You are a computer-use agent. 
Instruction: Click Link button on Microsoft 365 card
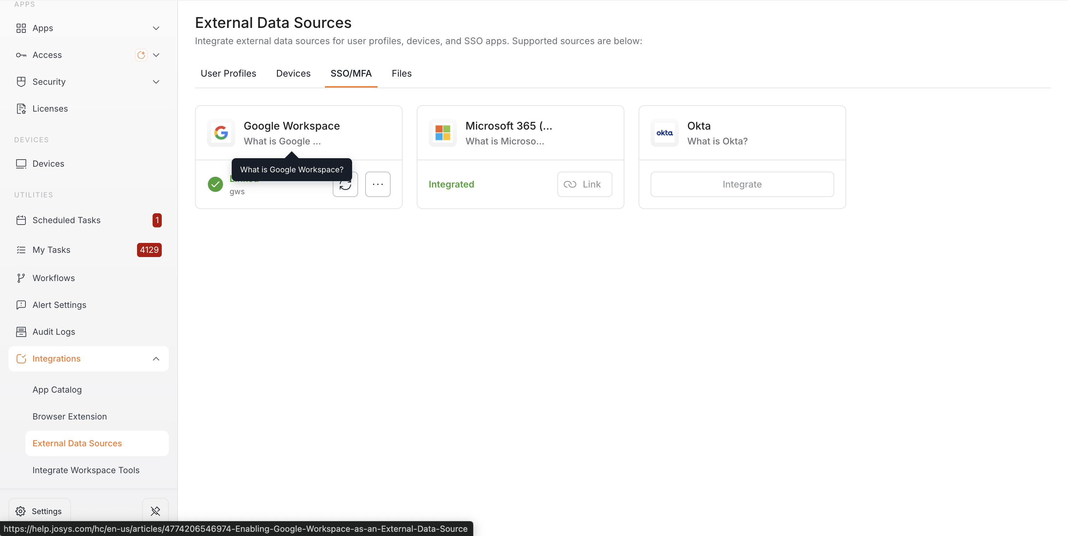585,184
